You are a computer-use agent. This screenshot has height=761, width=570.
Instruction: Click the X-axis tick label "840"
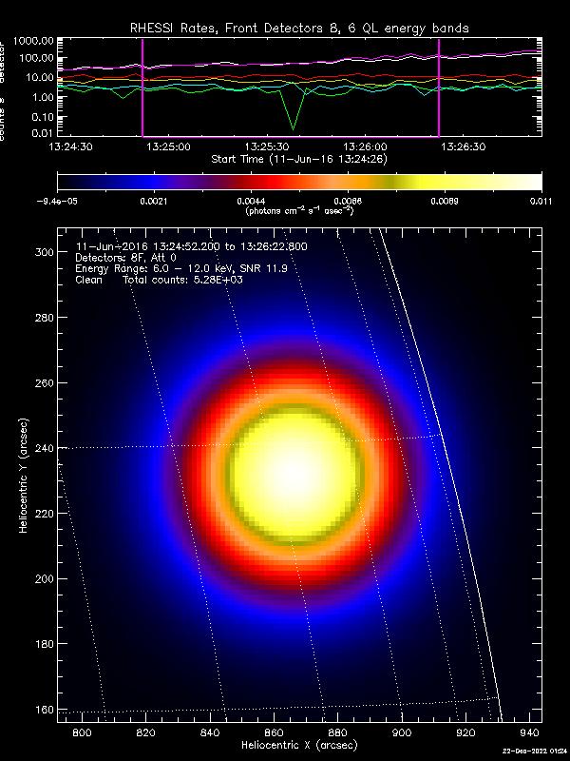coord(210,732)
